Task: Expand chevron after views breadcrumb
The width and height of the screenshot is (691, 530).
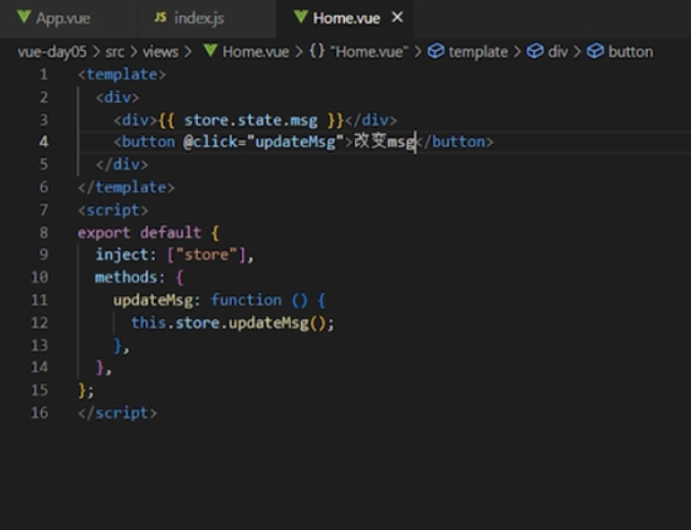Action: coord(188,52)
